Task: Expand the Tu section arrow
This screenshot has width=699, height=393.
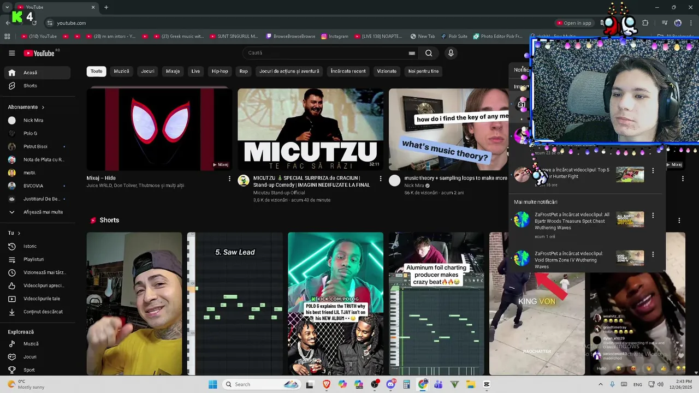Action: tap(19, 233)
